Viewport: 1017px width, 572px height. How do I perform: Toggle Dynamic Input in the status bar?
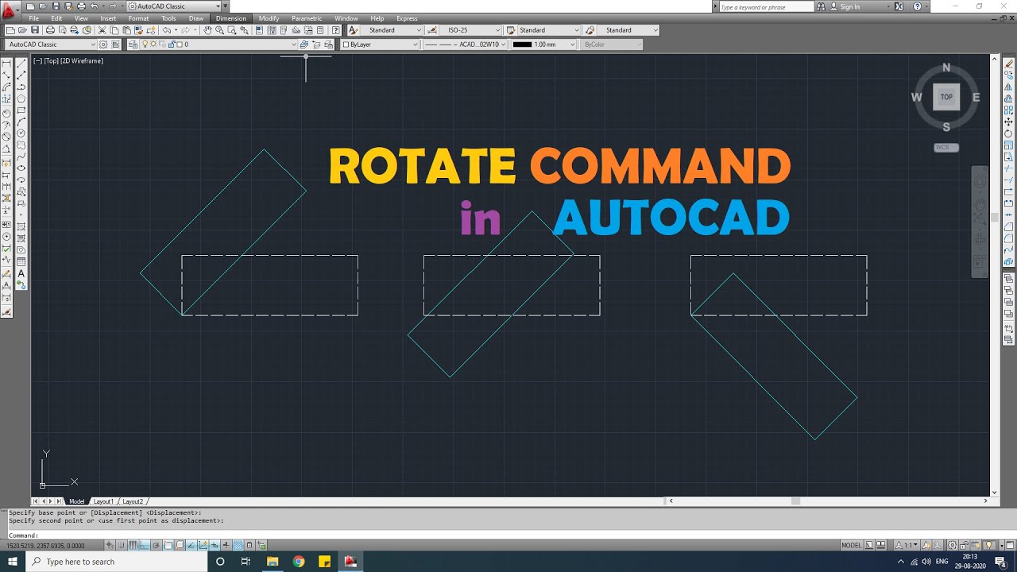click(215, 545)
